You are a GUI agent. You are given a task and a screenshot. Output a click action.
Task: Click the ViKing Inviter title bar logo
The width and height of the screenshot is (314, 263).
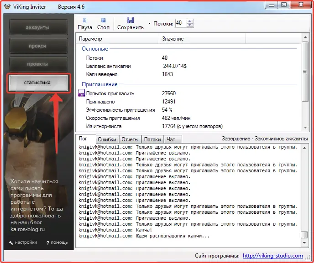coord(7,6)
